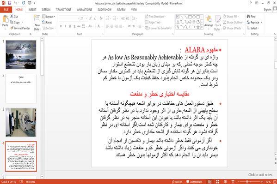
Task: Toggle text Shadow formatting
Action: pyautogui.click(x=74, y=26)
